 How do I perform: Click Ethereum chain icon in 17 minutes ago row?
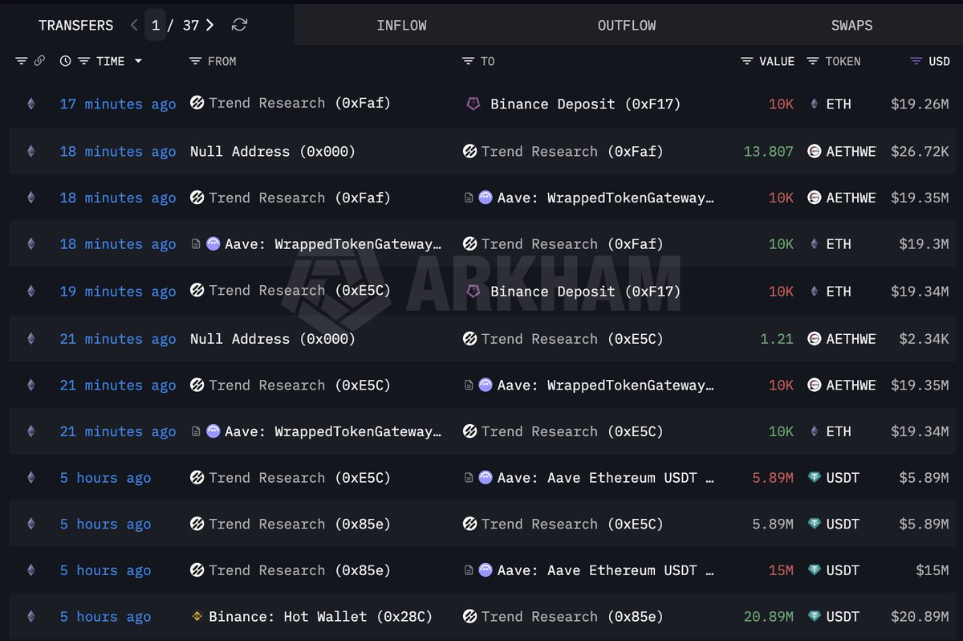[x=31, y=104]
